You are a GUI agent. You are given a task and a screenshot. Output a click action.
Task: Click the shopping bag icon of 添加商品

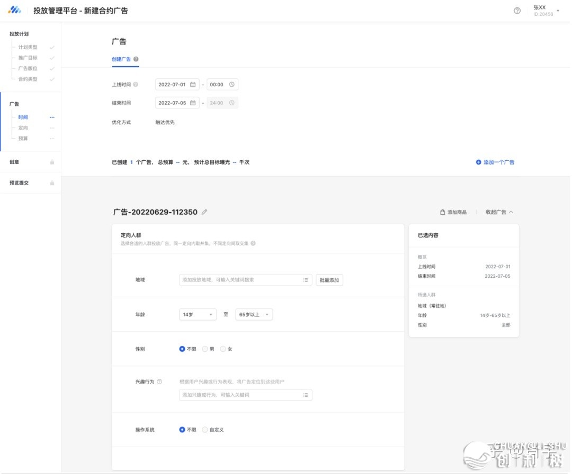442,212
